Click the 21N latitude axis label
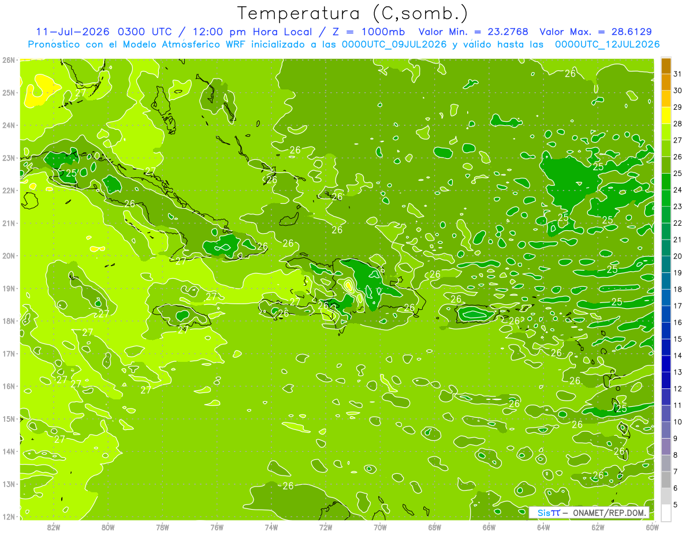The height and width of the screenshot is (535, 693). pos(8,223)
